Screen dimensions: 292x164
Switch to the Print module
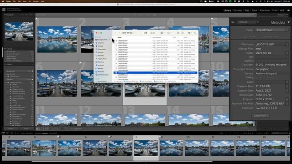275,10
